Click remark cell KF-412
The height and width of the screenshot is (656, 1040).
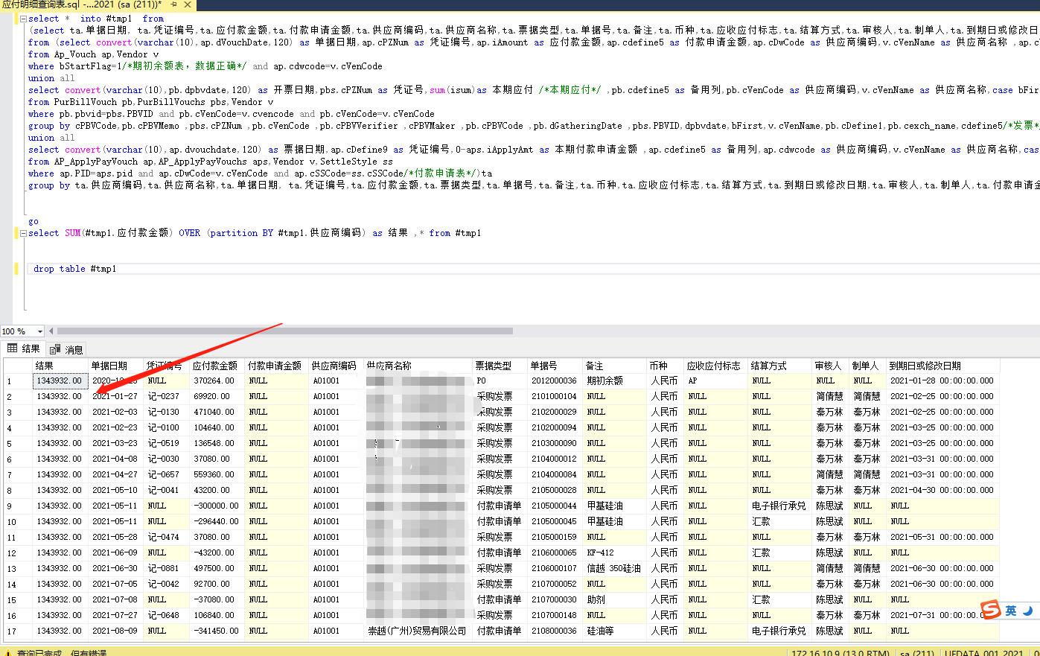pos(616,552)
